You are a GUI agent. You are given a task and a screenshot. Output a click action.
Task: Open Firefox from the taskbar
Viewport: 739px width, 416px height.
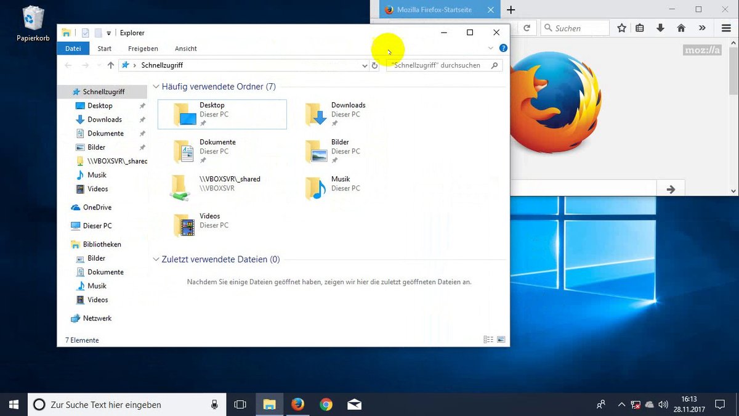point(297,404)
